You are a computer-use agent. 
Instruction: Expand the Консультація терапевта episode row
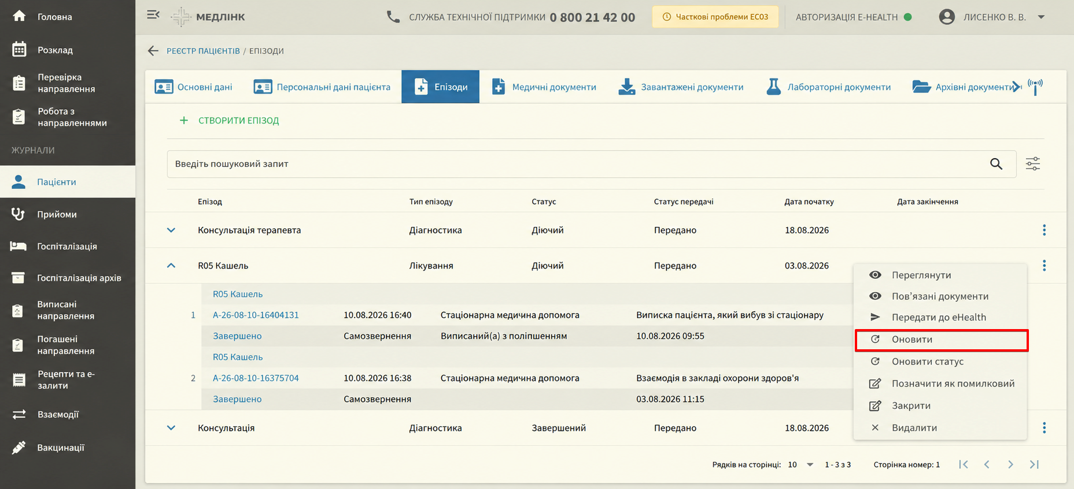pos(171,230)
